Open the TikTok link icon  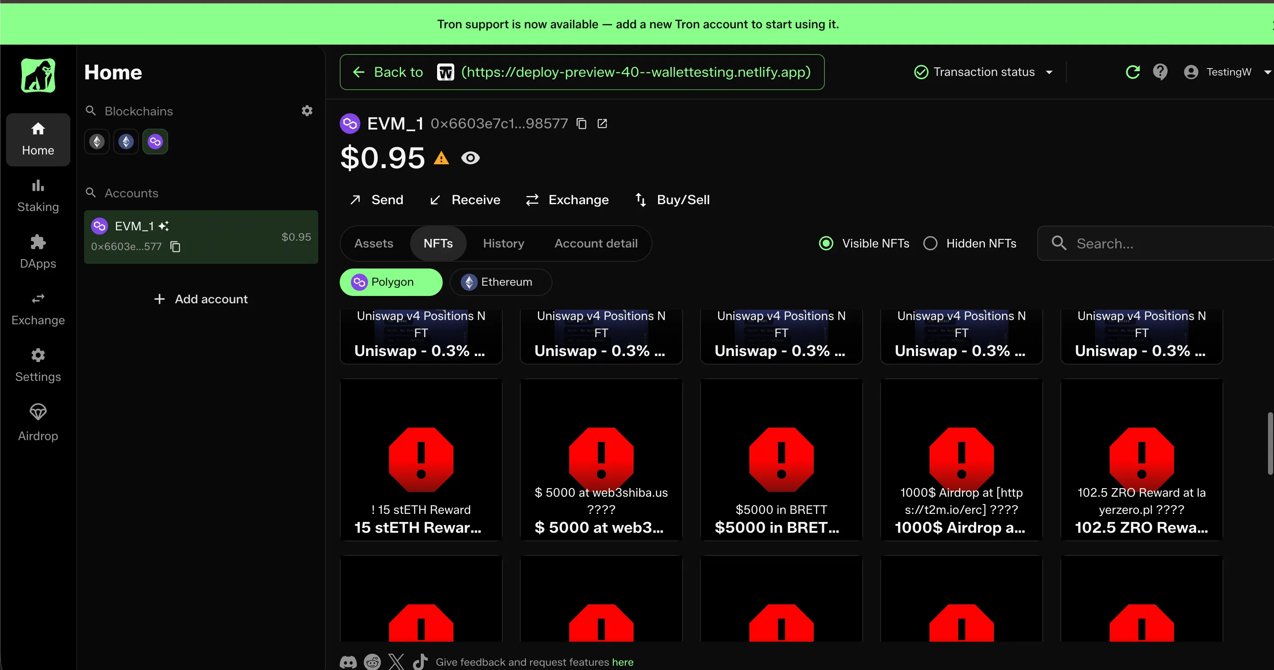[x=420, y=662]
